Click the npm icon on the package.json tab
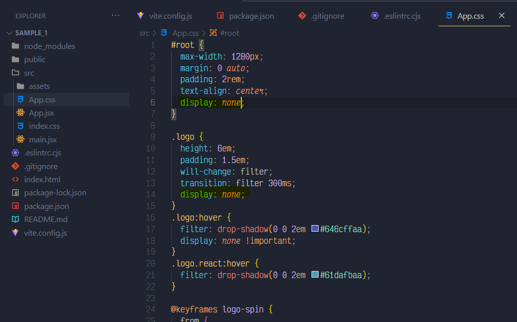This screenshot has height=322, width=517. click(220, 16)
